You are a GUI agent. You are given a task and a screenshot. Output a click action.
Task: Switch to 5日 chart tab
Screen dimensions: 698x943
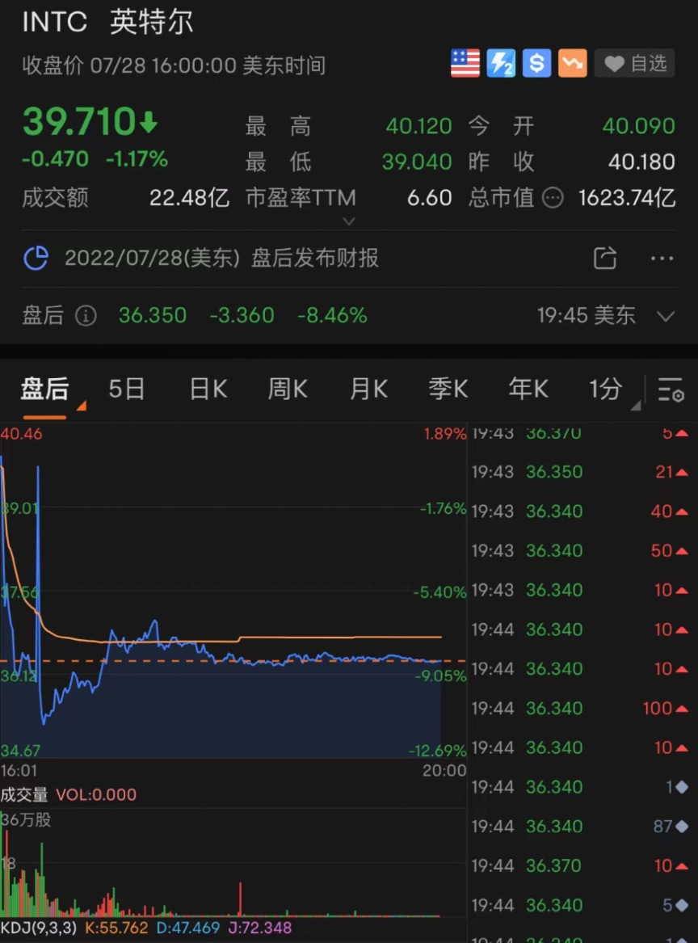[126, 389]
